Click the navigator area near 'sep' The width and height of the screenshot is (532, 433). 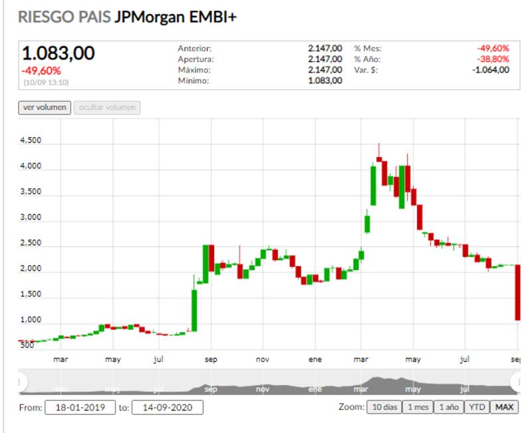pyautogui.click(x=211, y=386)
